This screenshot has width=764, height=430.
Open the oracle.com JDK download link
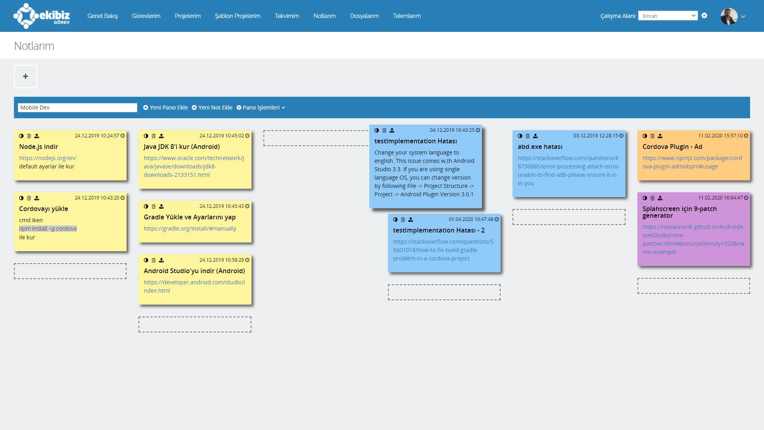click(194, 166)
